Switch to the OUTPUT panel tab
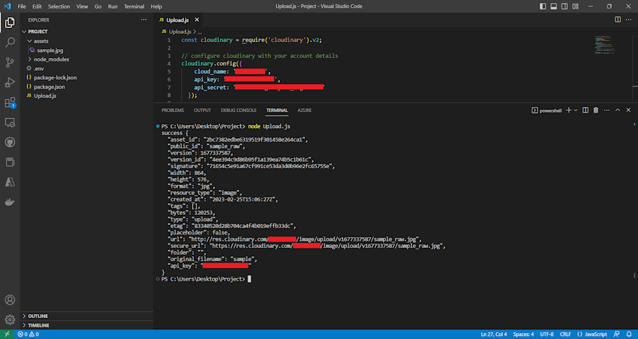This screenshot has height=339, width=638. 202,110
